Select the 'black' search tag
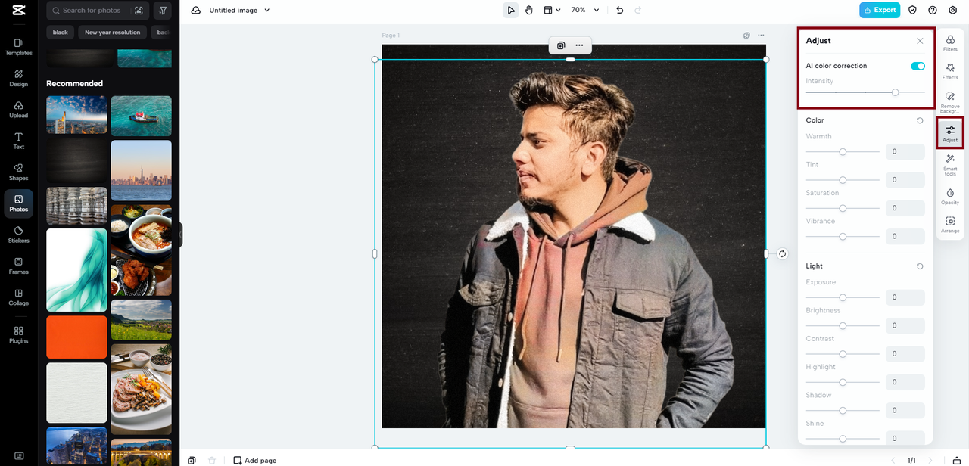 coord(61,33)
